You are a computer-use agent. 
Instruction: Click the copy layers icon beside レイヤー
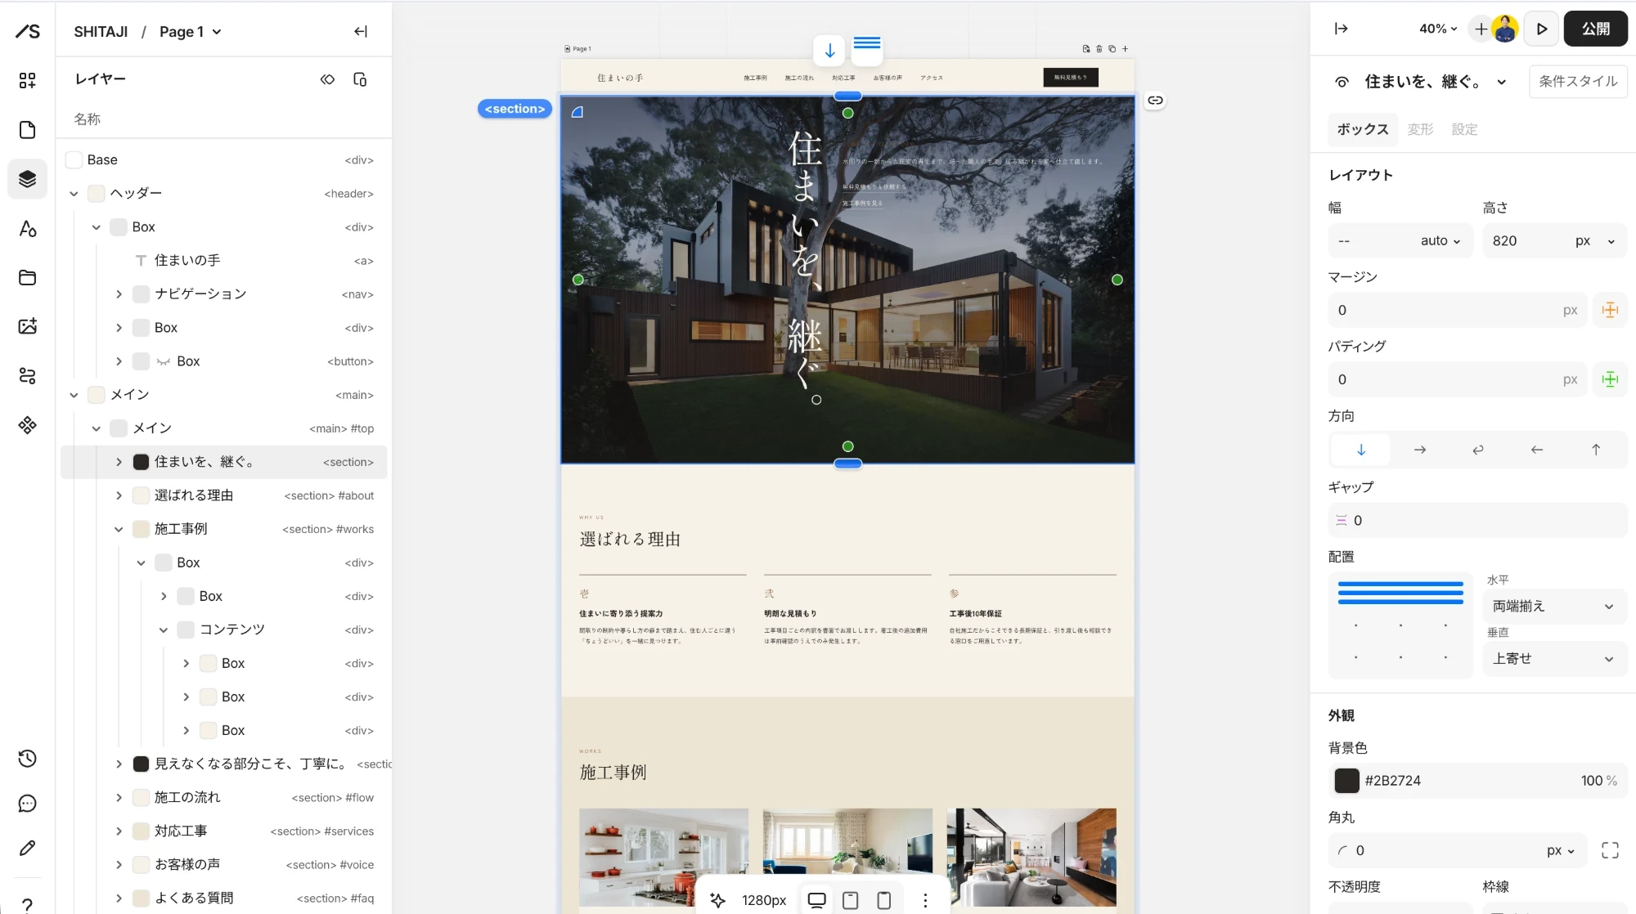tap(360, 79)
